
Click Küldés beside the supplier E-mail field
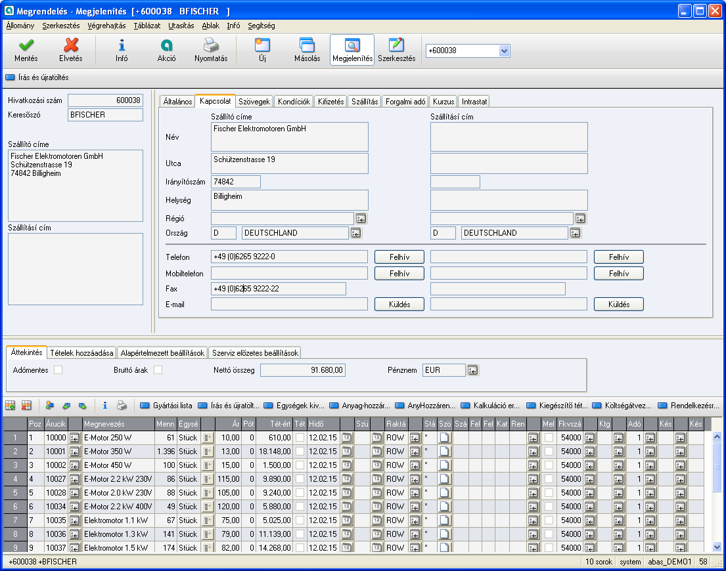399,305
